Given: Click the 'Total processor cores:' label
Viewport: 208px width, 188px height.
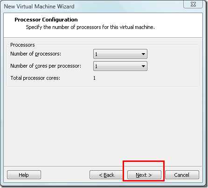Looking at the screenshot, I should pos(35,78).
